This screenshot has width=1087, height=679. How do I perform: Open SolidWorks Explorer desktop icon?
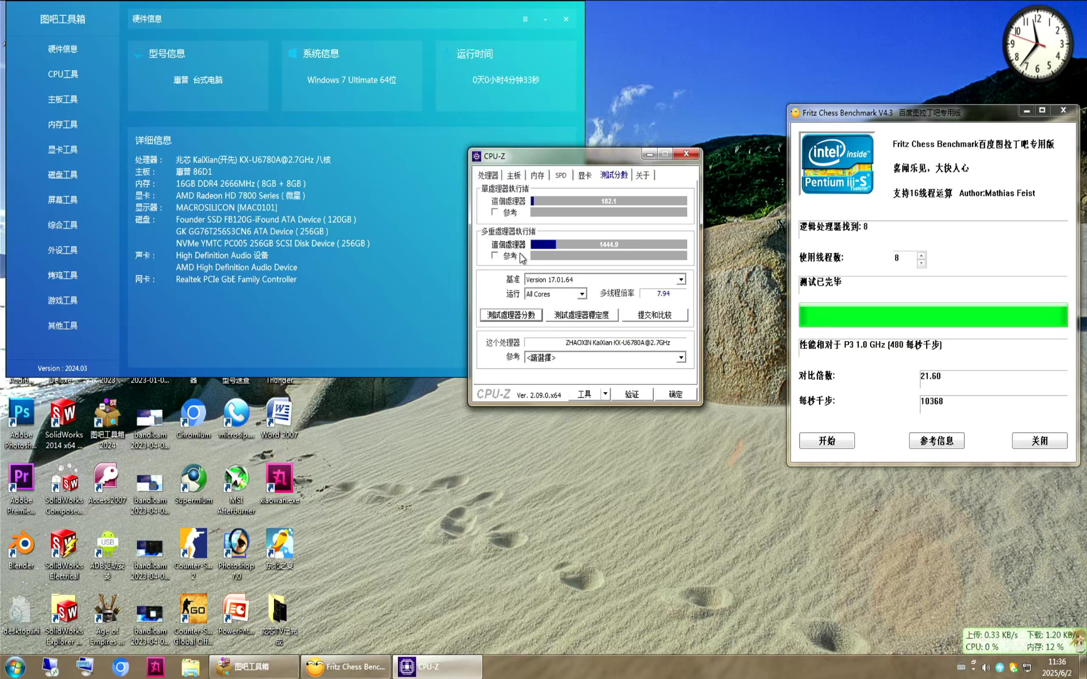64,619
